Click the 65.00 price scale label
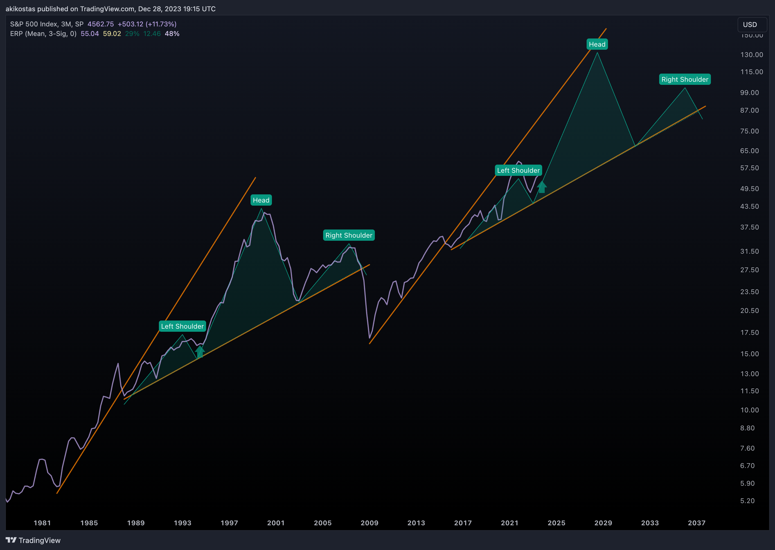 (x=750, y=151)
